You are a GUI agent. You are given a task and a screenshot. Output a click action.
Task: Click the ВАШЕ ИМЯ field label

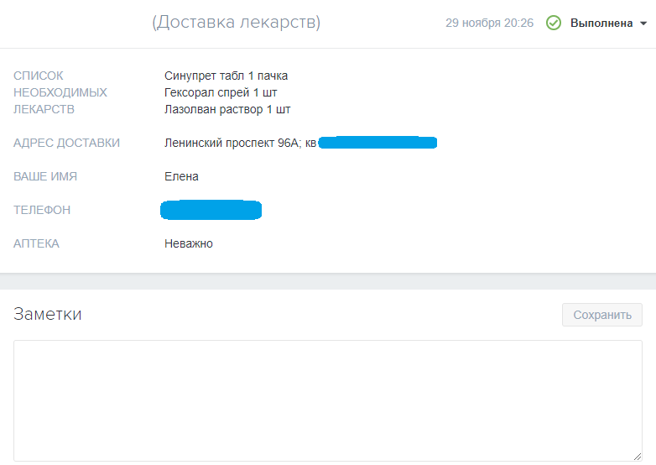pos(45,176)
